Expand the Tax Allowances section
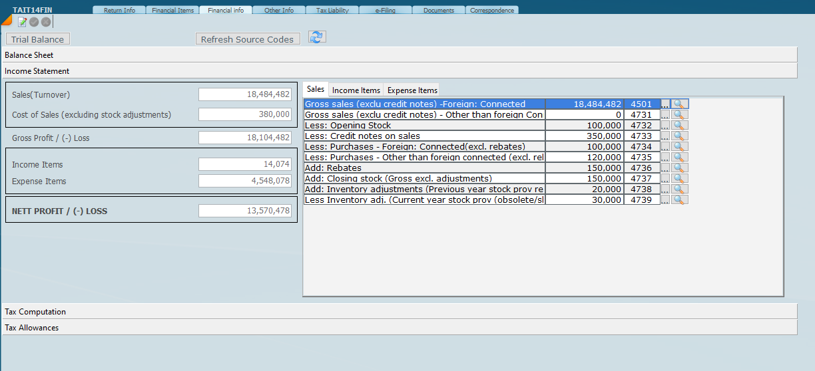 (32, 328)
